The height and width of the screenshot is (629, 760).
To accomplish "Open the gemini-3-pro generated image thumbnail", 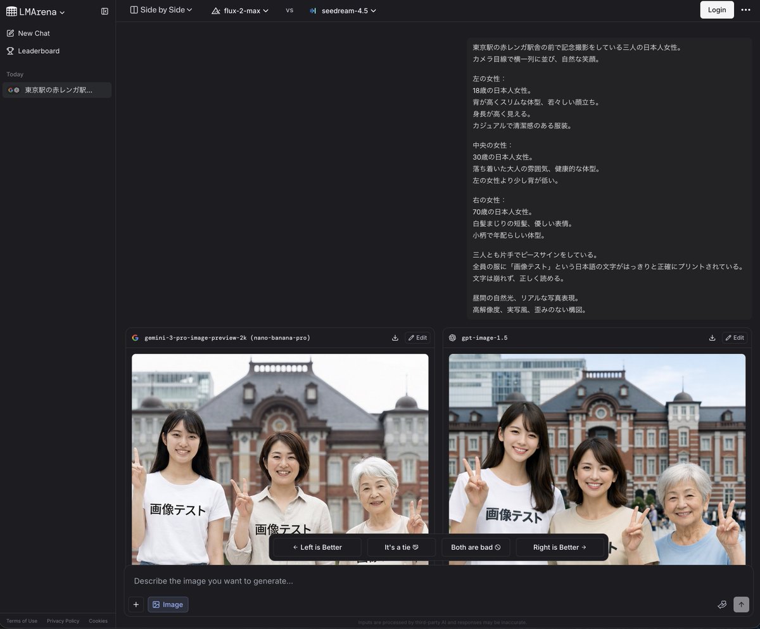I will pyautogui.click(x=280, y=459).
